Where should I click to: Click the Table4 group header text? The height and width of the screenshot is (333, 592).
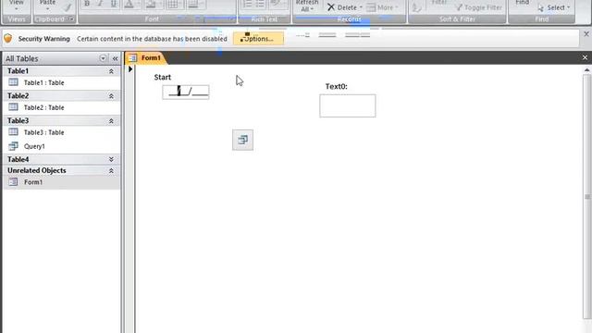[x=18, y=159]
